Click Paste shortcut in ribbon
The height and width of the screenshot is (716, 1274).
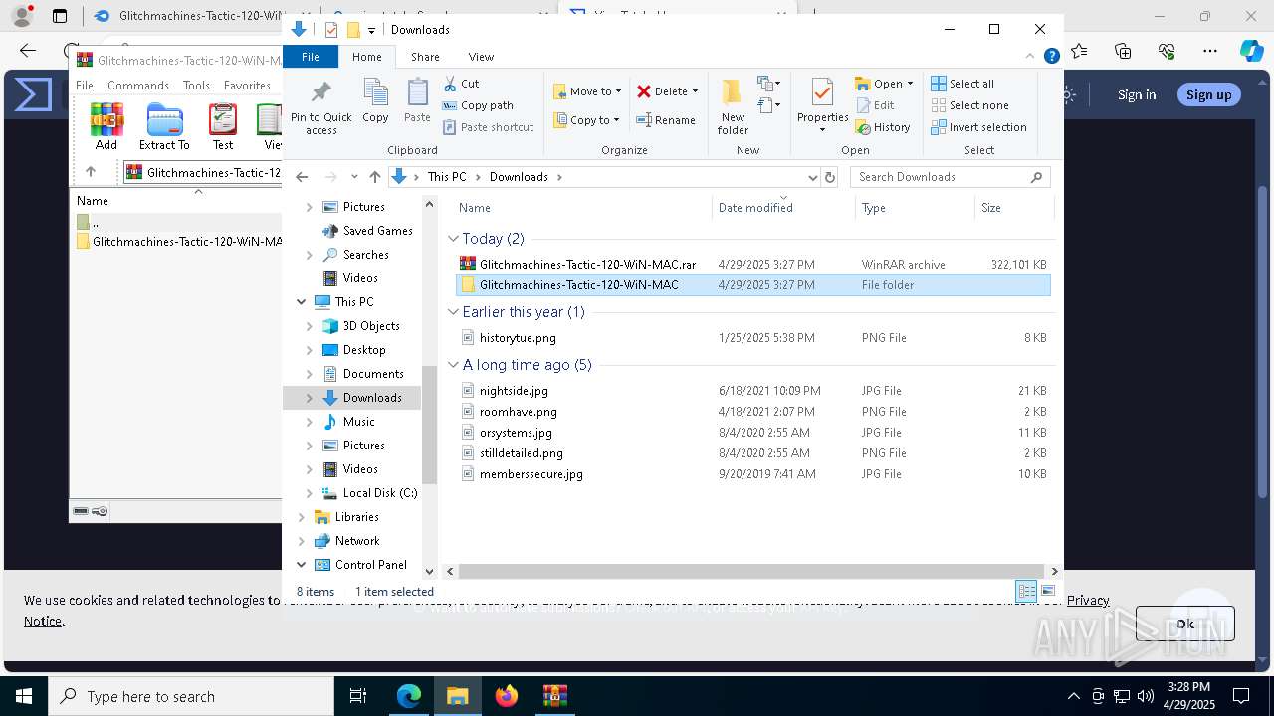[x=488, y=127]
